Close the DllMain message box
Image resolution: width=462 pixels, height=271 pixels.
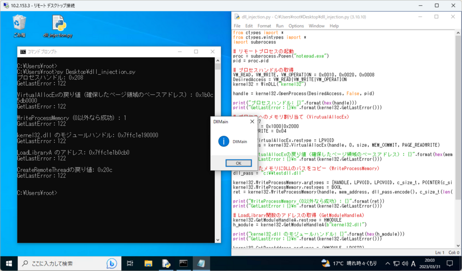[252, 121]
